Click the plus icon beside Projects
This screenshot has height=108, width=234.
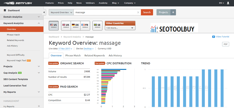point(173,12)
